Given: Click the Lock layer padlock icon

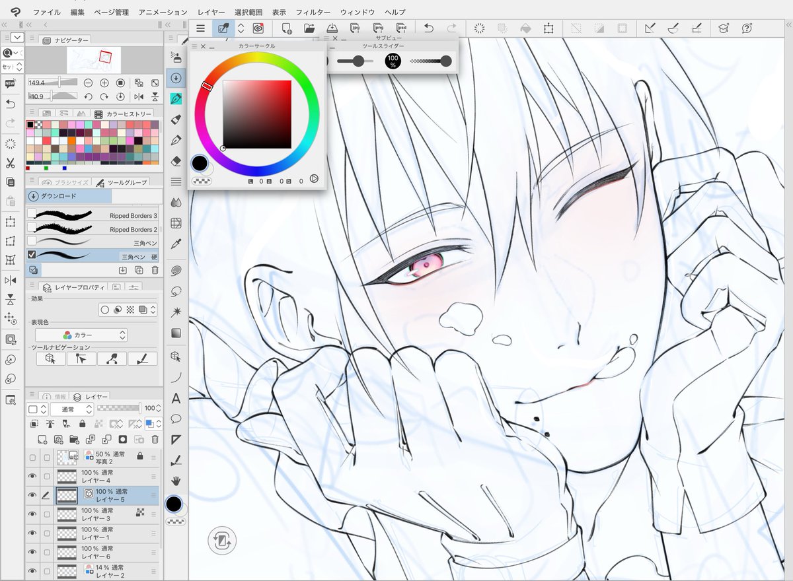Looking at the screenshot, I should tap(82, 424).
